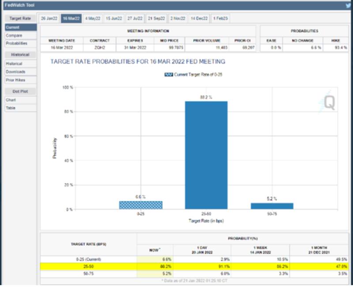Click the 25-50 bps bar in chart

point(206,155)
